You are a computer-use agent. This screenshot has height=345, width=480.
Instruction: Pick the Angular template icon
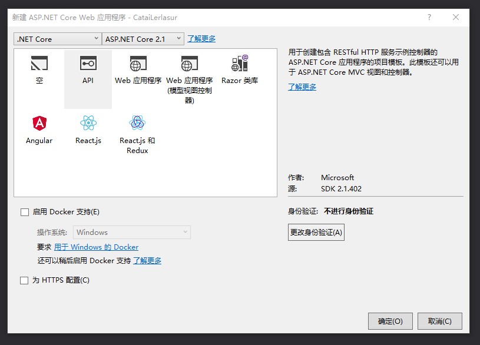pyautogui.click(x=39, y=123)
